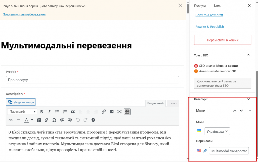Click the pencil icon to edit English translation
The image size is (258, 162).
pos(205,151)
